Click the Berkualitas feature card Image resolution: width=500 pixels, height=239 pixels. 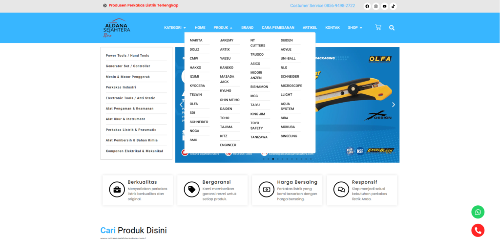click(137, 190)
